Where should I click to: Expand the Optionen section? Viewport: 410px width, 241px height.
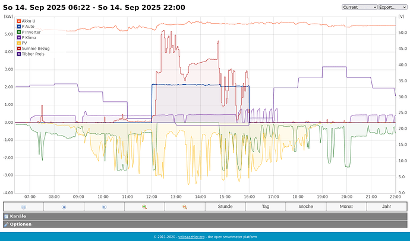pos(205,224)
